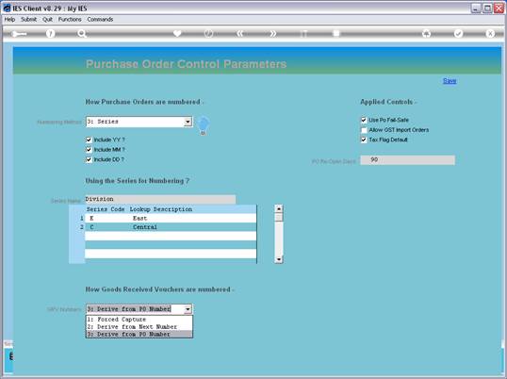This screenshot has height=379, width=507.
Task: Open help via the question mark icon
Action: pos(51,33)
